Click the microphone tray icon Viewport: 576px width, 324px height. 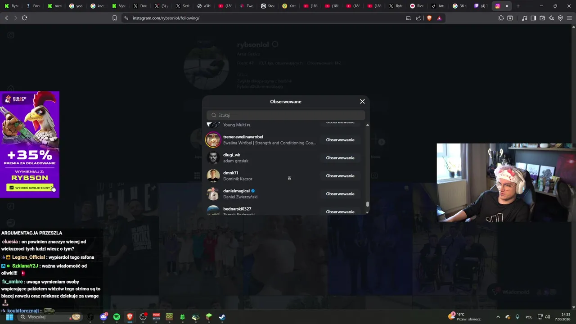[517, 317]
